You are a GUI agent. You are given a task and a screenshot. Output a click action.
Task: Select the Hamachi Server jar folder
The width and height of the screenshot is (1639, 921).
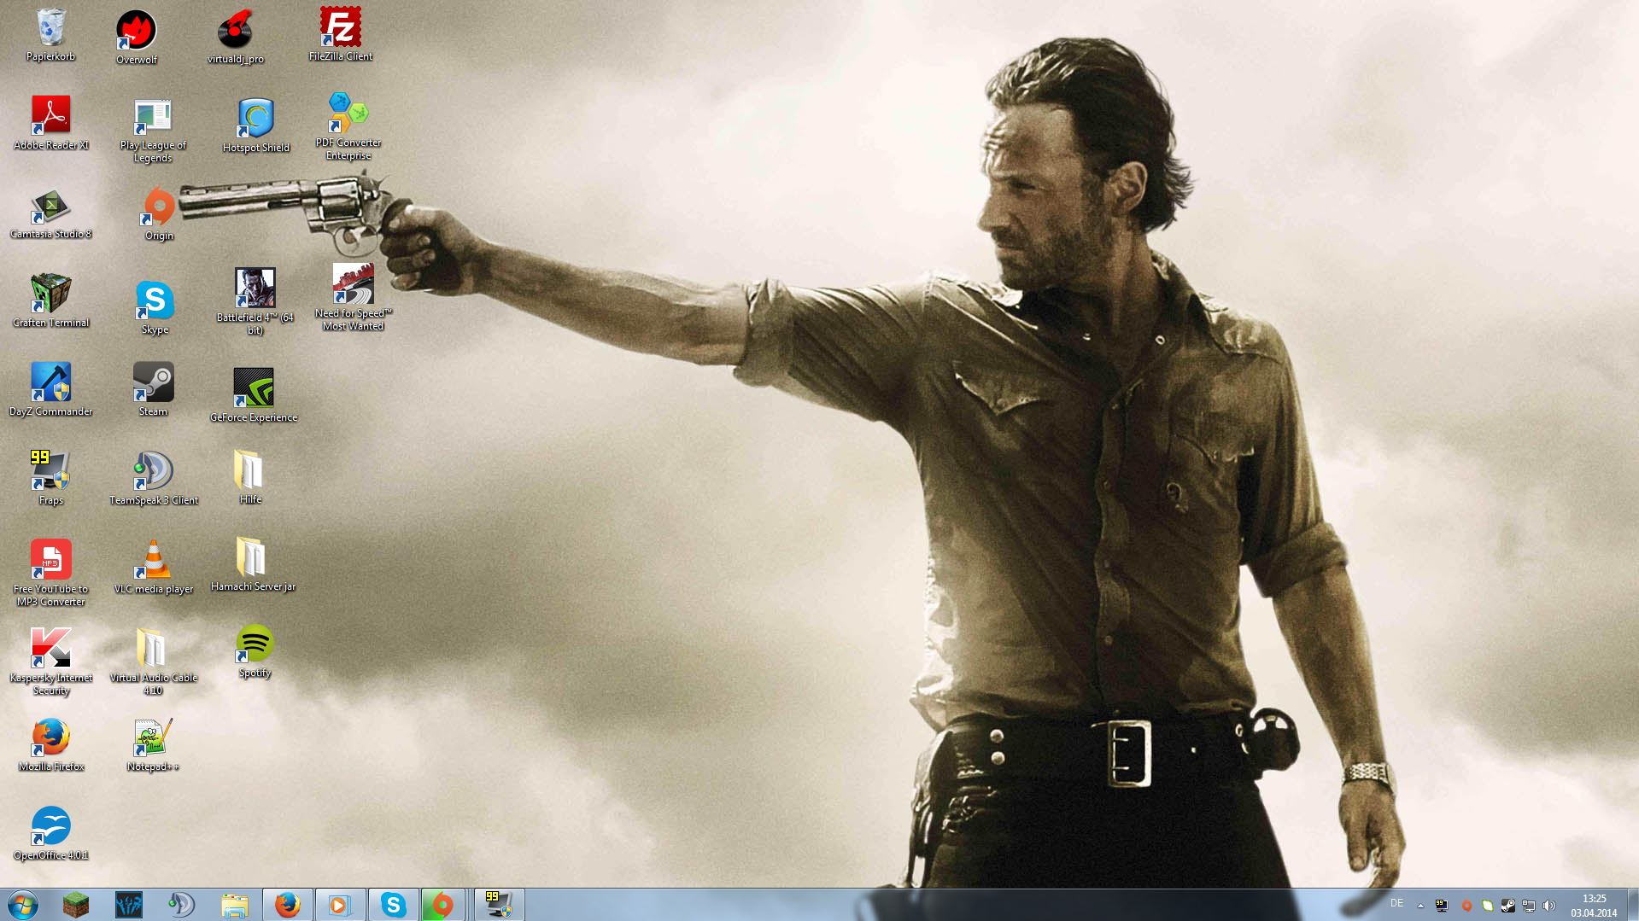[x=250, y=557]
